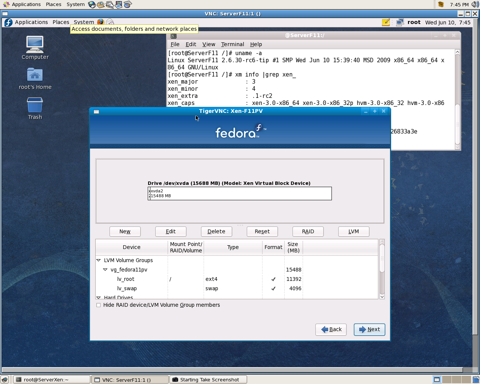Toggle Hide RAID device/LVM Volume Group members

tap(99, 305)
